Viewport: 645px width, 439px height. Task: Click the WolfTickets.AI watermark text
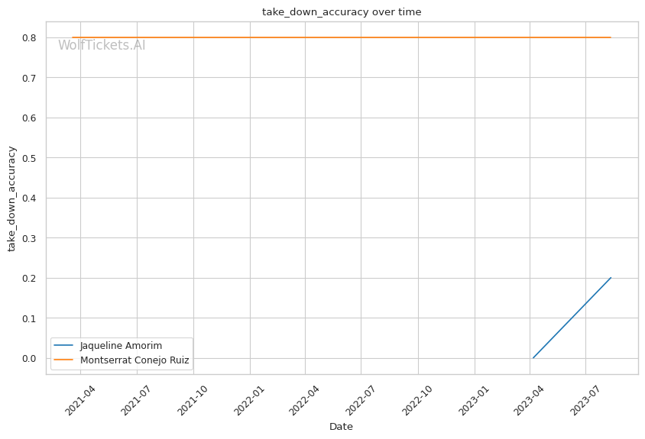click(x=102, y=45)
